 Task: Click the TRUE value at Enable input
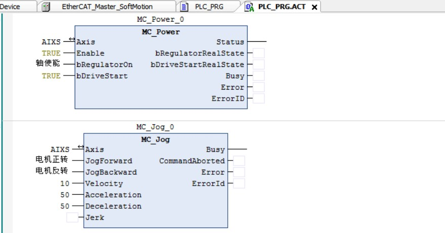[x=51, y=53]
